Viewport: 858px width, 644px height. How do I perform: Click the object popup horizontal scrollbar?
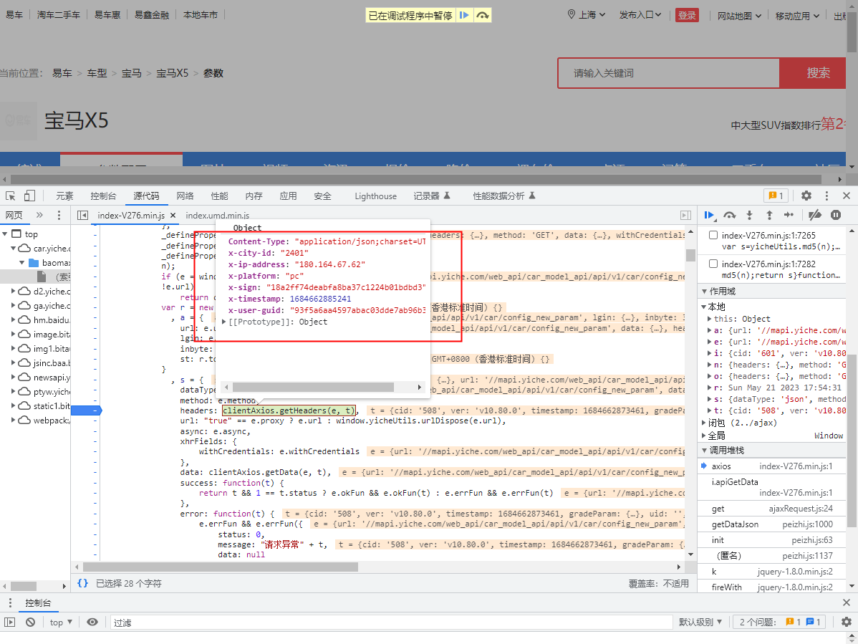[313, 388]
